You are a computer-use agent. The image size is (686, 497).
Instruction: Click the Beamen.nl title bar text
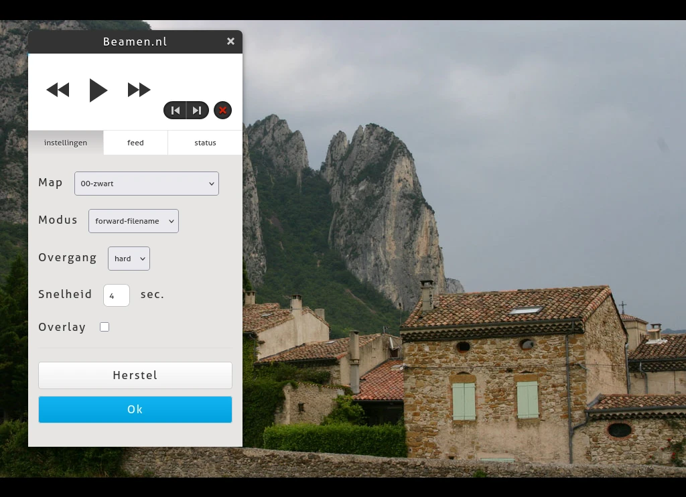(135, 42)
